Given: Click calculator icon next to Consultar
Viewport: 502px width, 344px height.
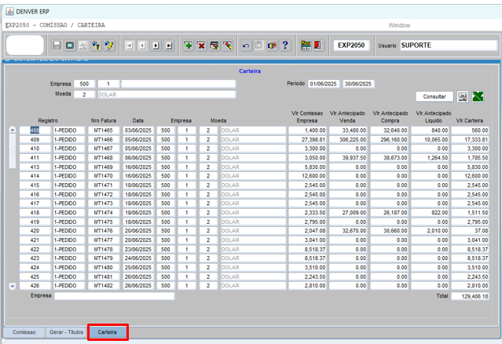Looking at the screenshot, I should pyautogui.click(x=463, y=97).
